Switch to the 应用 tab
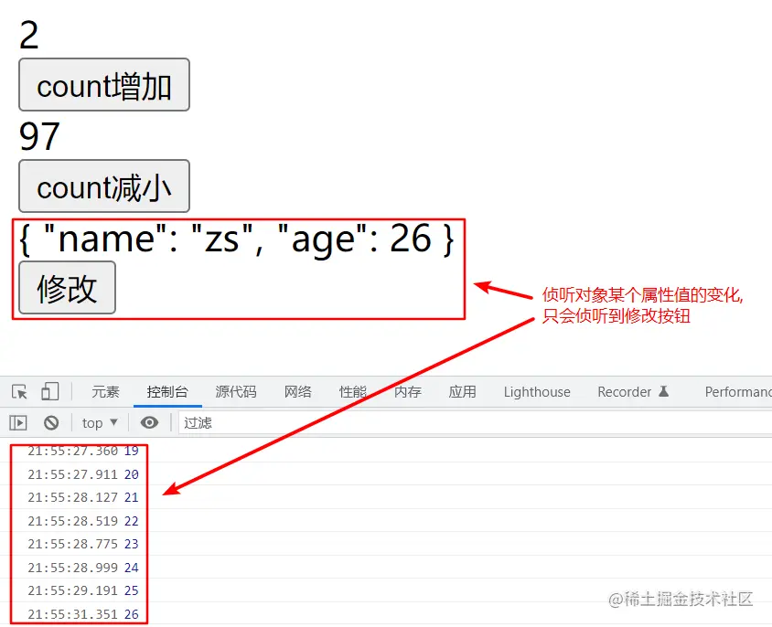The image size is (772, 627). (x=462, y=392)
